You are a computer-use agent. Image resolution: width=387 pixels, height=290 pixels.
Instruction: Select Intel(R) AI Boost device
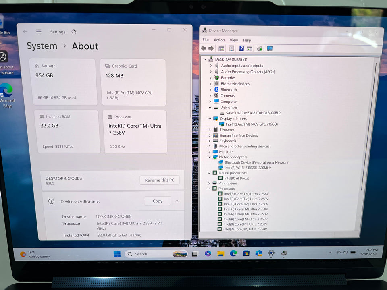pos(237,178)
